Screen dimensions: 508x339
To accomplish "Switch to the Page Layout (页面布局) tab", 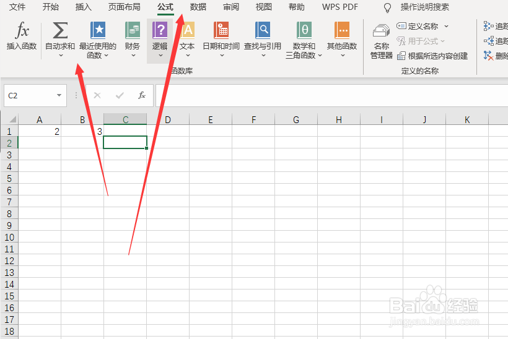I will (x=125, y=7).
